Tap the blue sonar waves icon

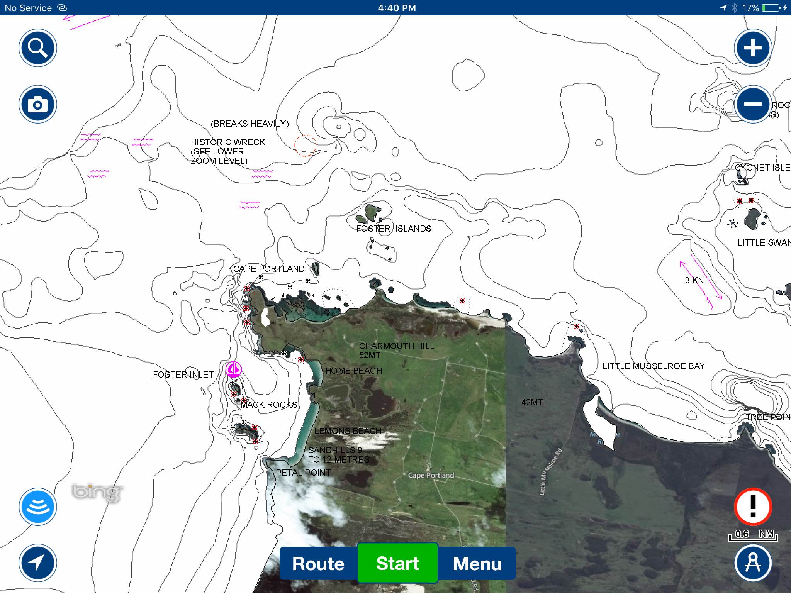point(38,506)
